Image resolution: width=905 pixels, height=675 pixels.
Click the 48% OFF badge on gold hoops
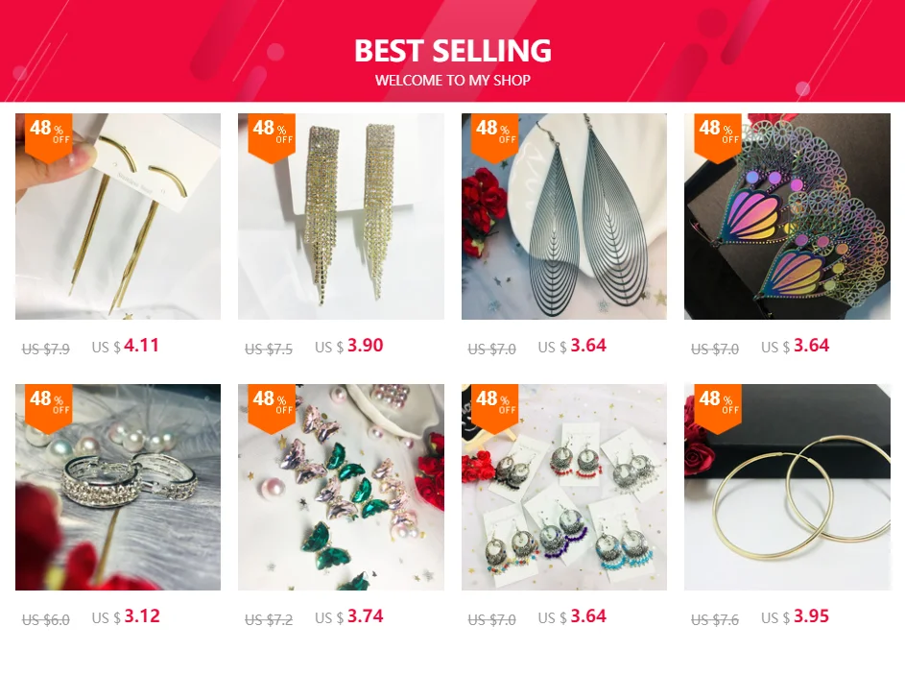coord(718,406)
